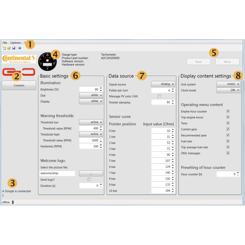Click the Pulses per turn stepper
245x245 pixels.
(x=173, y=90)
